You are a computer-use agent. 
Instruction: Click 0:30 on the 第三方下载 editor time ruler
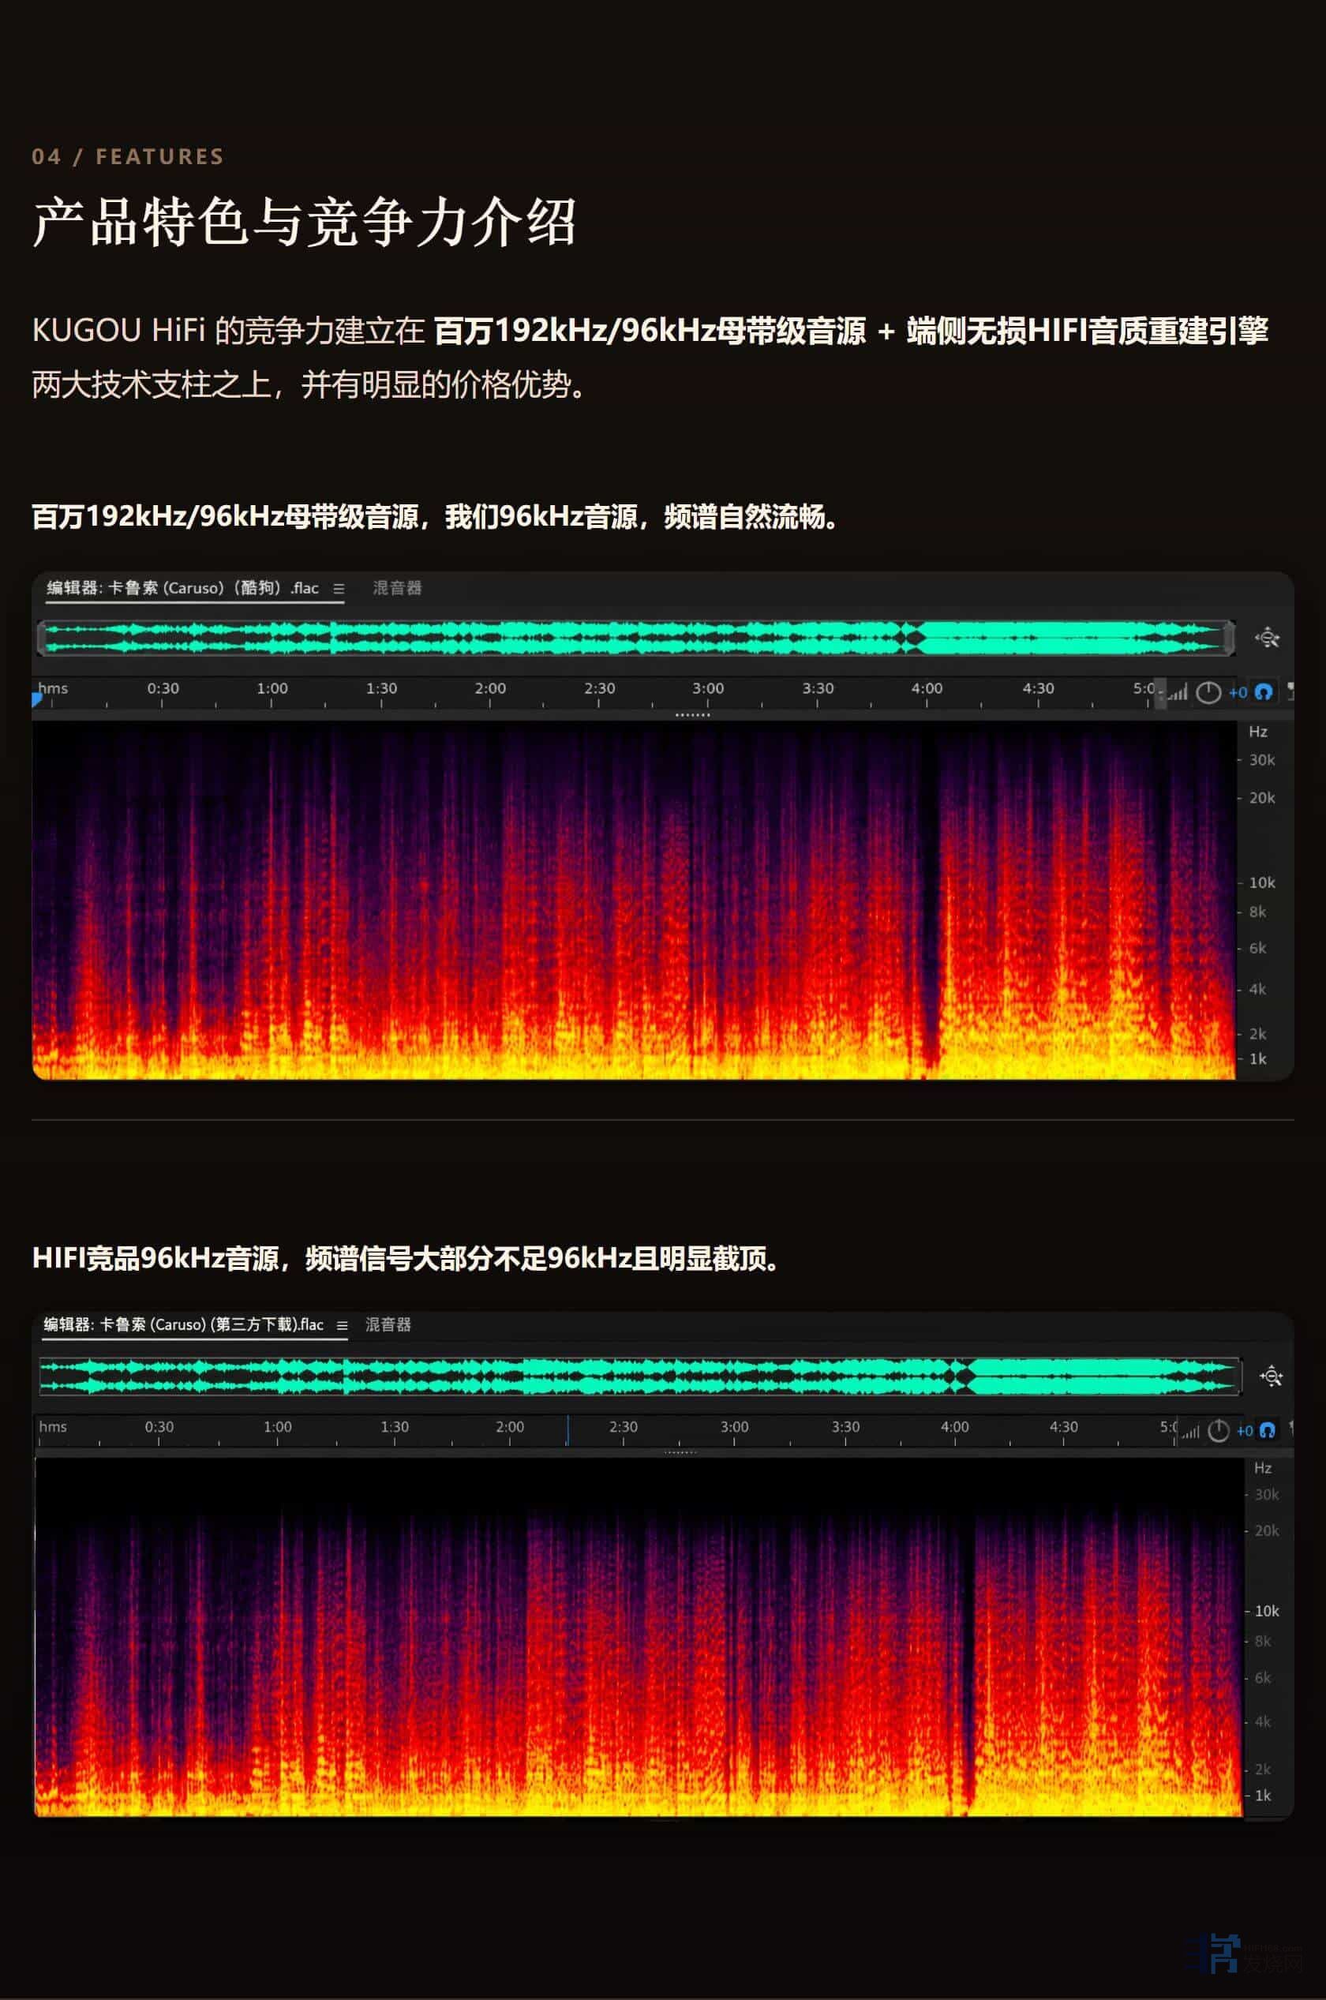159,1427
